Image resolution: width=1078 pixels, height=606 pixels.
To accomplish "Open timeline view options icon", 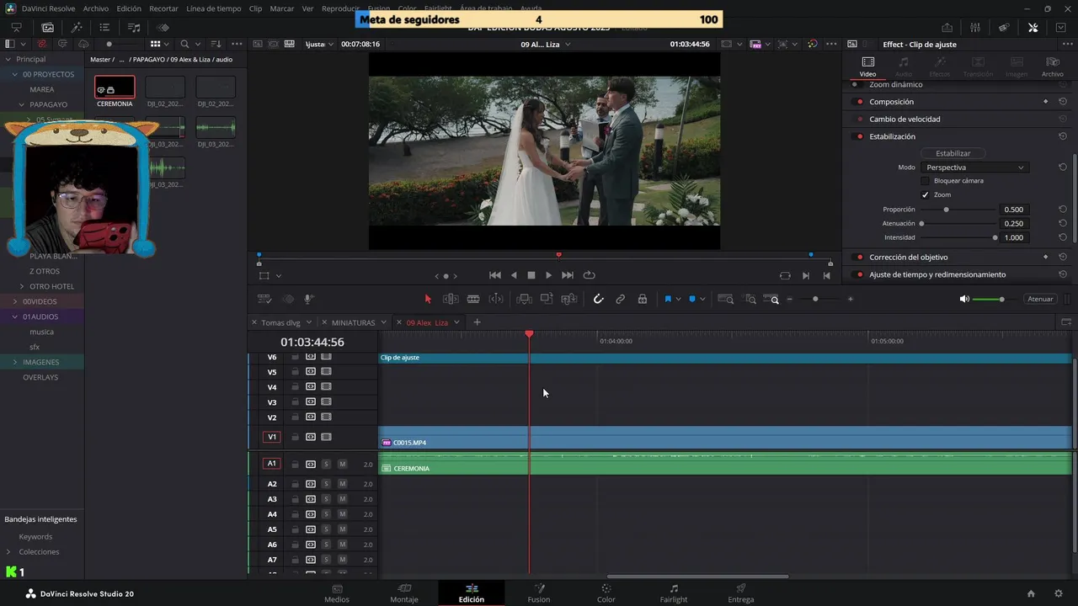I will click(264, 299).
